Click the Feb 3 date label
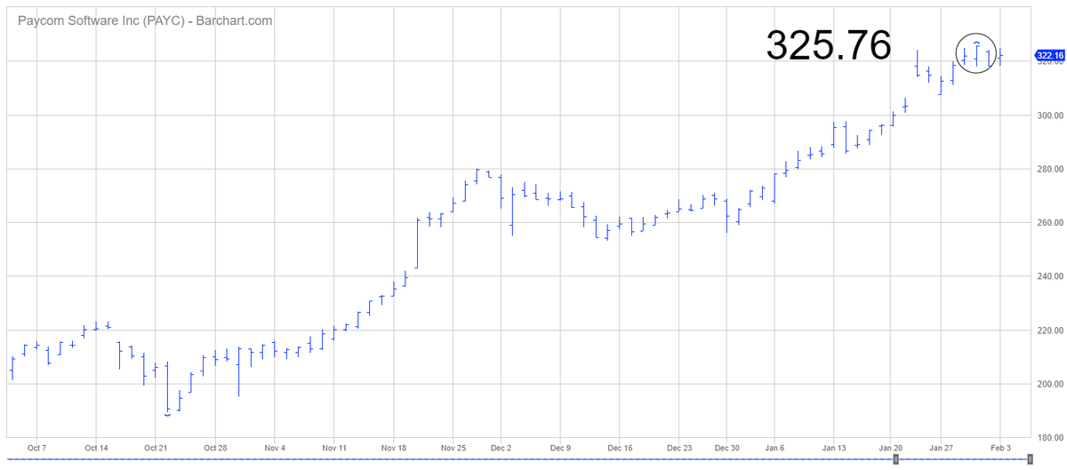 coord(1000,449)
